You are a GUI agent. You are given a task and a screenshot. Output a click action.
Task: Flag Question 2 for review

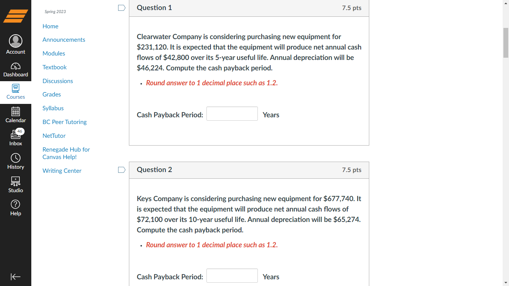pyautogui.click(x=121, y=169)
